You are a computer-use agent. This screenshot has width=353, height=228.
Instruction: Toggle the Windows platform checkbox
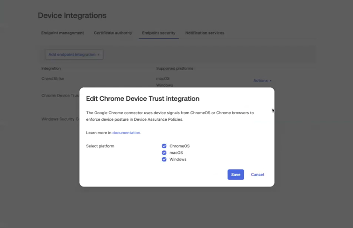pyautogui.click(x=164, y=159)
